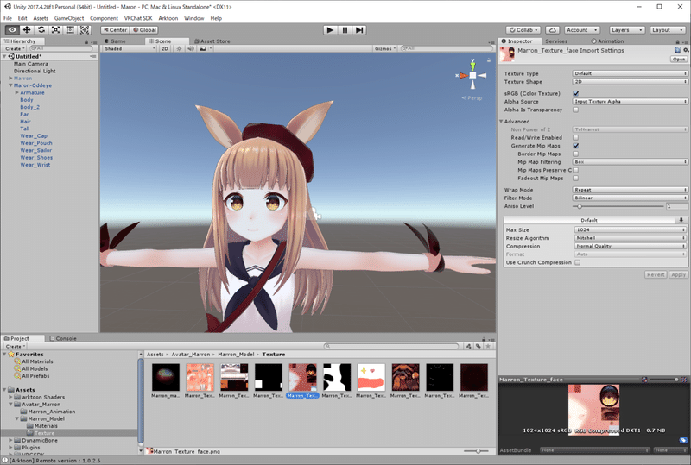Switch to the Game tab
Viewport: 691px width, 465px height.
pos(115,41)
